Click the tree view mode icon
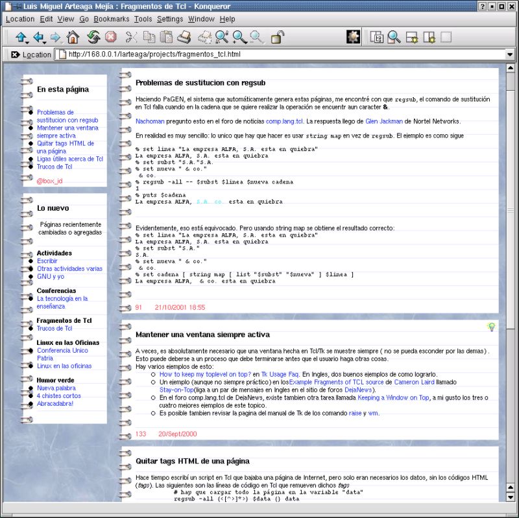The image size is (519, 518). click(x=377, y=37)
